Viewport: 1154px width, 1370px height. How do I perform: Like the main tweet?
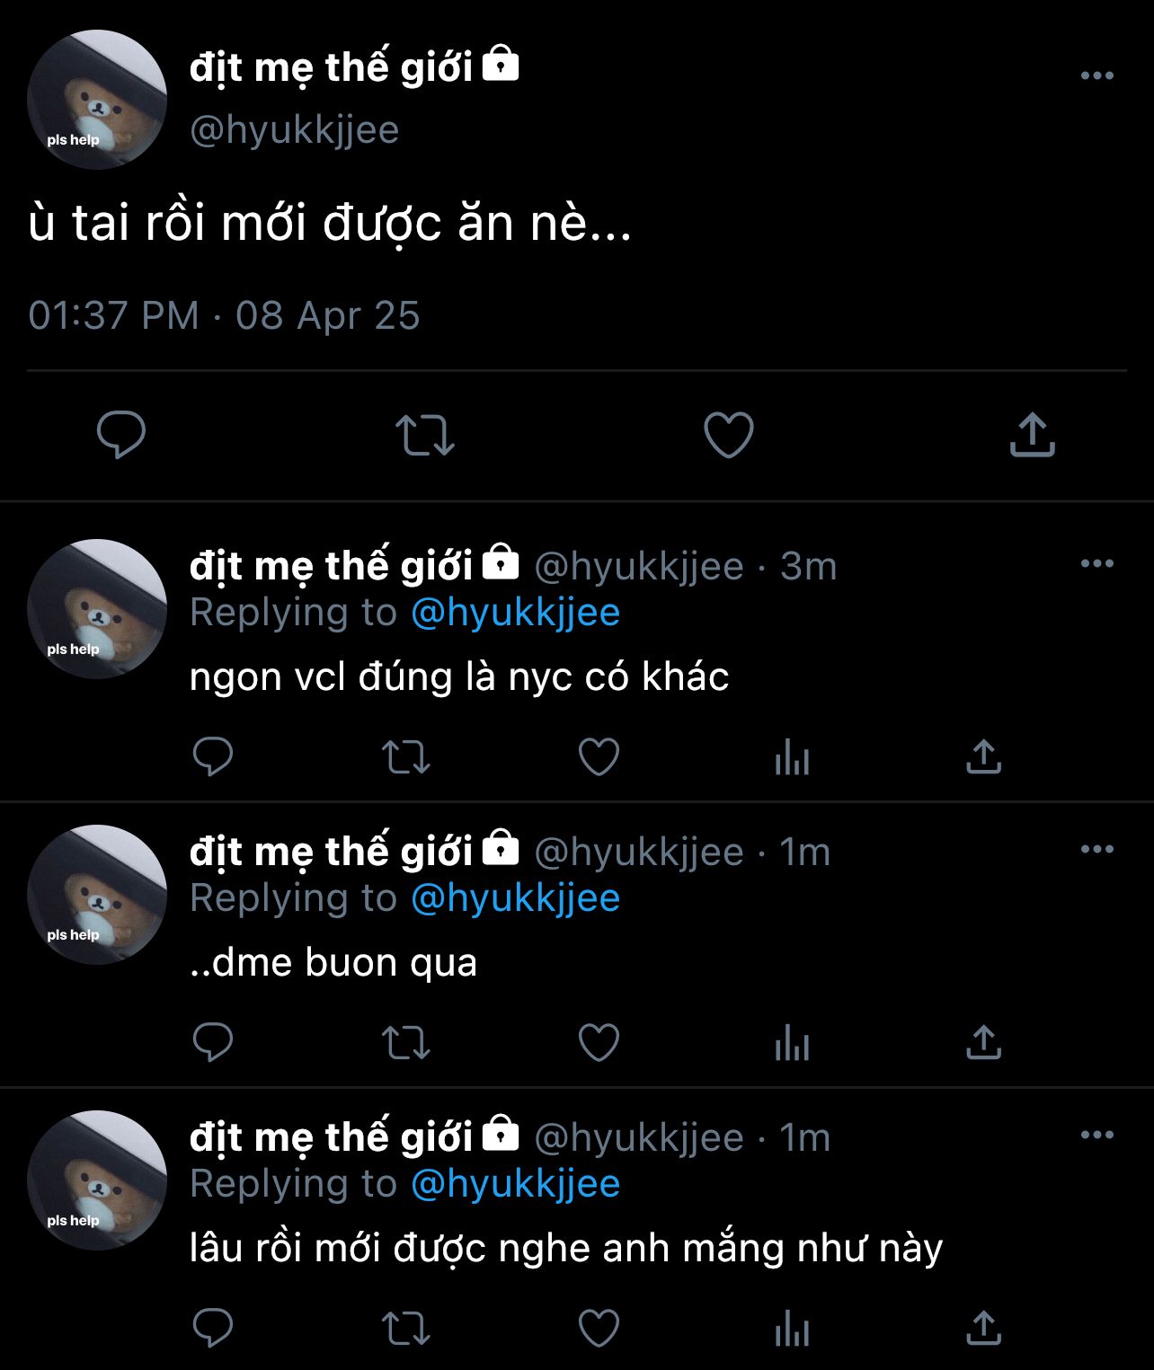pos(728,435)
